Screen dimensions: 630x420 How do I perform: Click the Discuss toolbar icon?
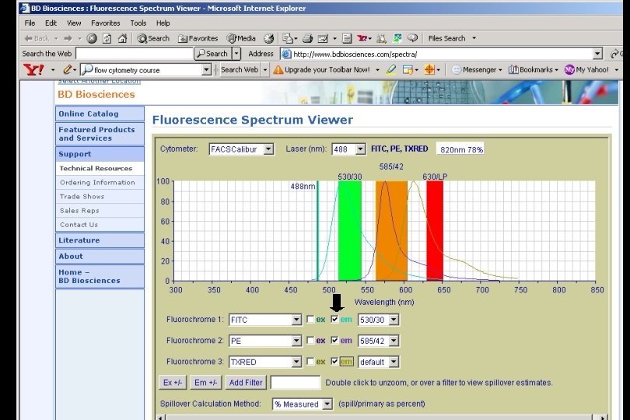(347, 39)
